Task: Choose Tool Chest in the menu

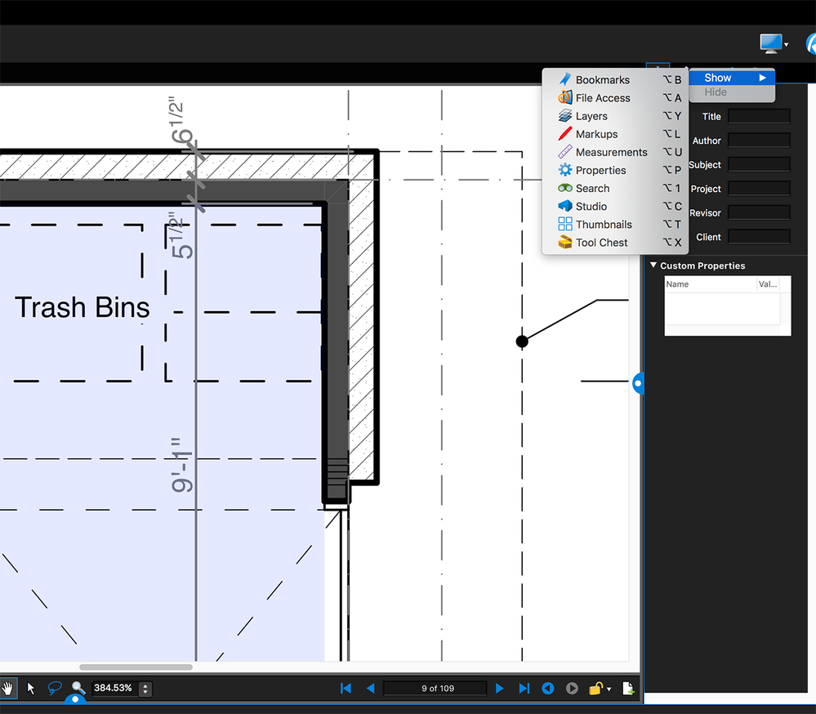Action: 601,243
